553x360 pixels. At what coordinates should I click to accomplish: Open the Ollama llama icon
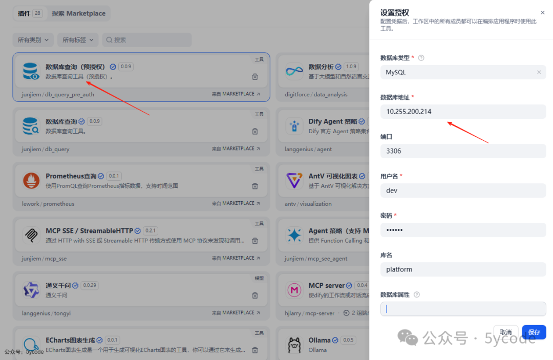point(294,345)
